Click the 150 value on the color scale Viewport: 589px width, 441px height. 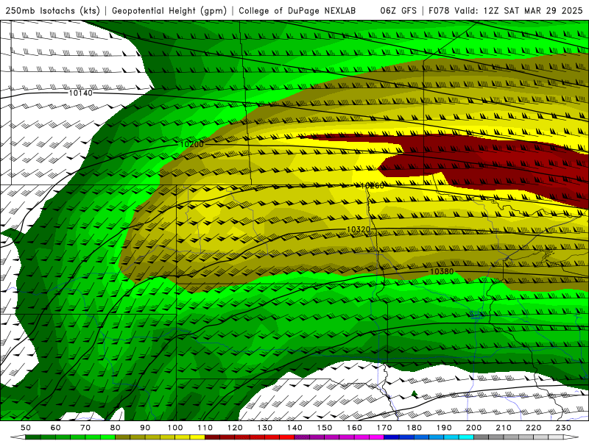point(325,428)
